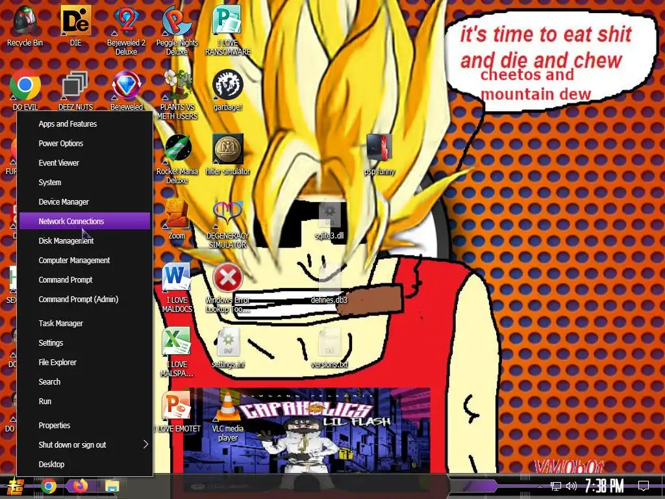Select the garbage! desktop icon
Image resolution: width=665 pixels, height=499 pixels.
click(x=228, y=90)
